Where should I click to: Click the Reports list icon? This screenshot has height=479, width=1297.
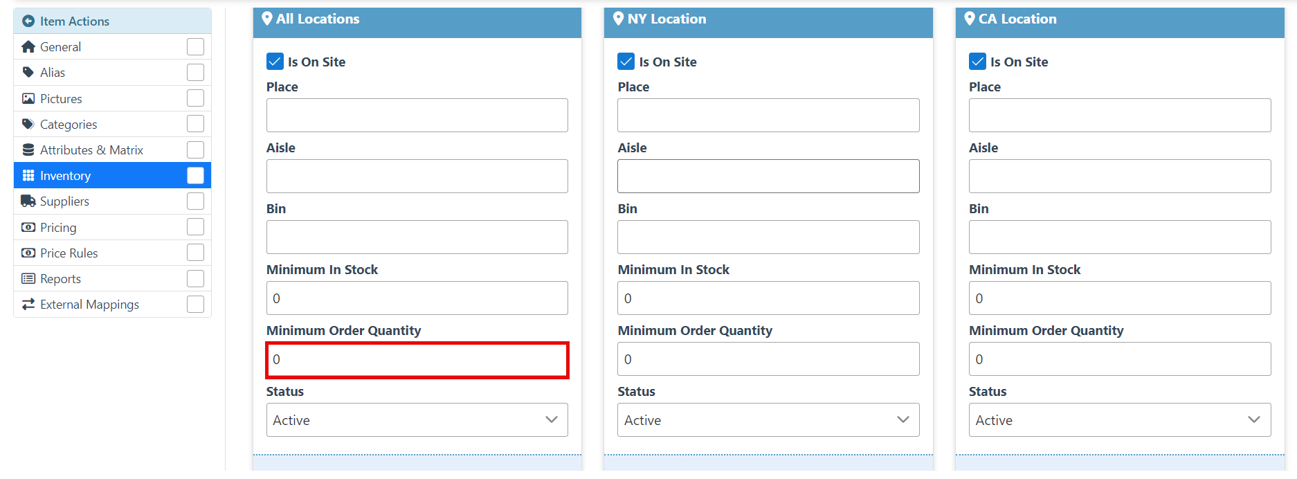coord(28,279)
